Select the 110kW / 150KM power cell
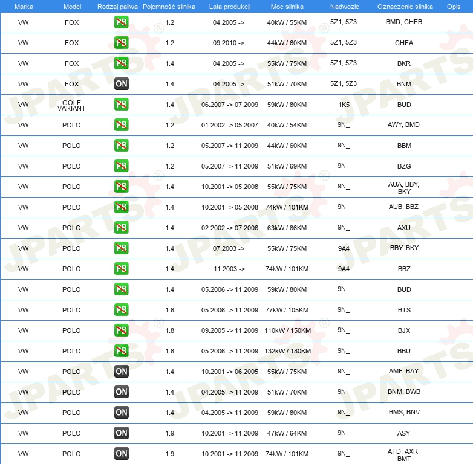Viewport: 473px width, 464px height. pyautogui.click(x=287, y=330)
